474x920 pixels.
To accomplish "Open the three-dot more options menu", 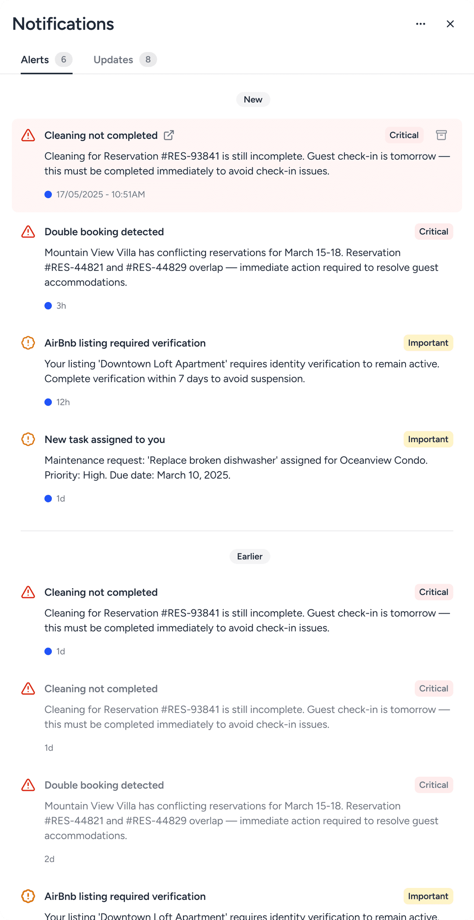I will click(x=420, y=24).
